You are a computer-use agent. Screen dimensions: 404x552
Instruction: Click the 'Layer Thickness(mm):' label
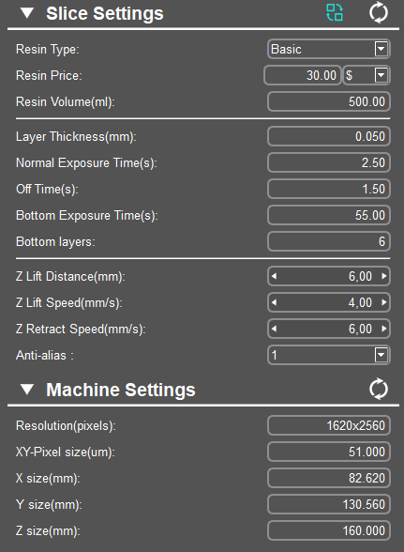(x=76, y=137)
